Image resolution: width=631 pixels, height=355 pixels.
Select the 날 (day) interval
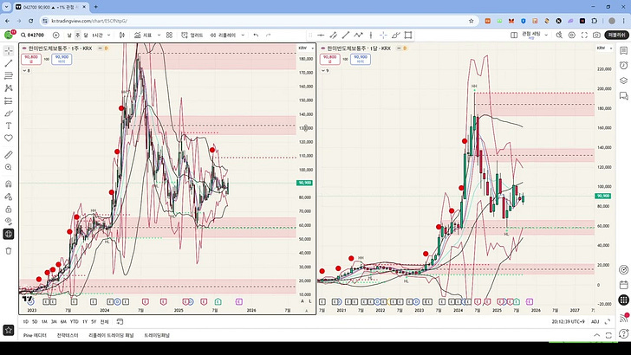point(69,35)
